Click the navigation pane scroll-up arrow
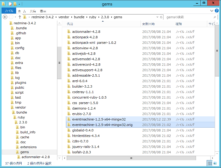The width and height of the screenshot is (221, 168). pos(59,23)
